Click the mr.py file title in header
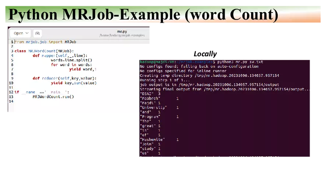324x182 pixels. [x=122, y=32]
